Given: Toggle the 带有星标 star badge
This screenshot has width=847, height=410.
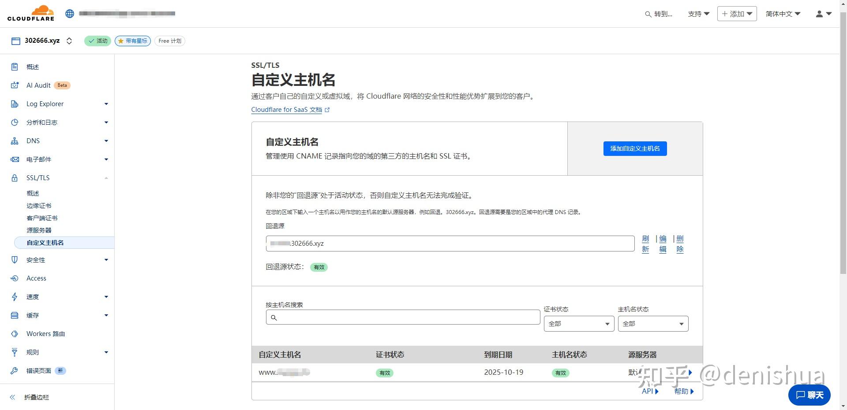Looking at the screenshot, I should (x=132, y=41).
